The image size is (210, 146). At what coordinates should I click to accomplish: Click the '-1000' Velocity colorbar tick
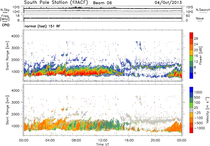click(x=199, y=128)
